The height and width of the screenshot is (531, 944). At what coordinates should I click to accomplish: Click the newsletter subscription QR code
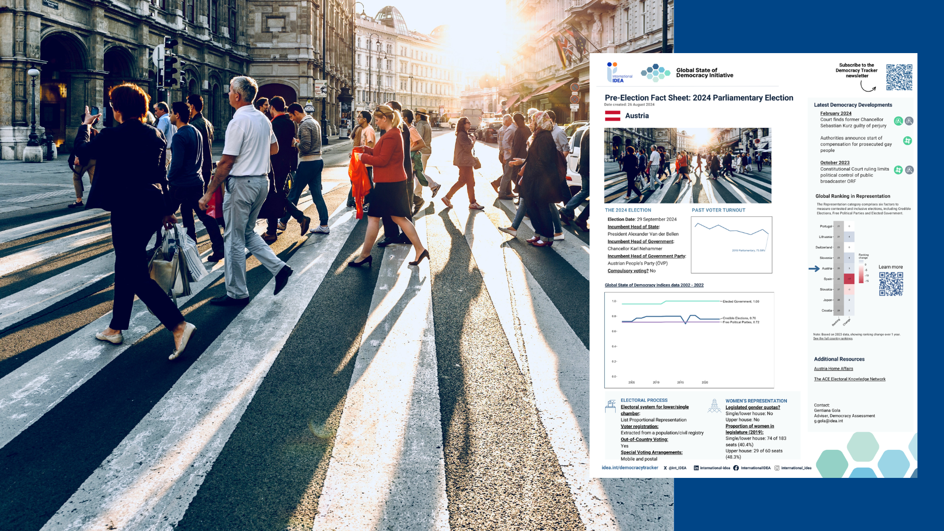[899, 77]
